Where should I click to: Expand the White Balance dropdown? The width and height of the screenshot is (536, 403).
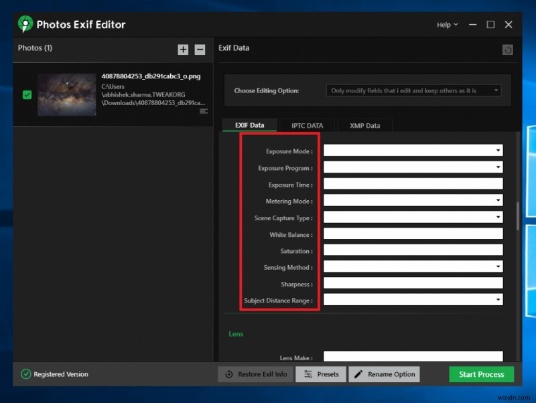[413, 233]
